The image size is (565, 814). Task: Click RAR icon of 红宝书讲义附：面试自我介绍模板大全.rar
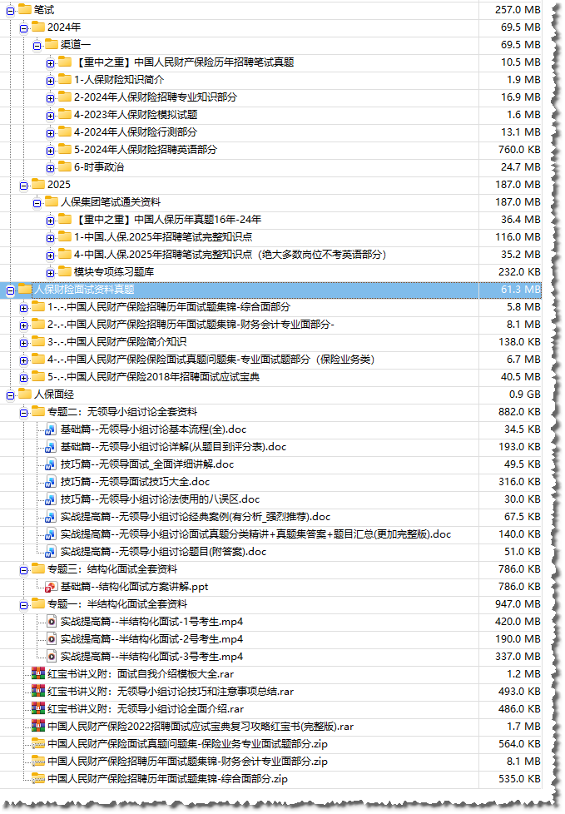coord(38,674)
